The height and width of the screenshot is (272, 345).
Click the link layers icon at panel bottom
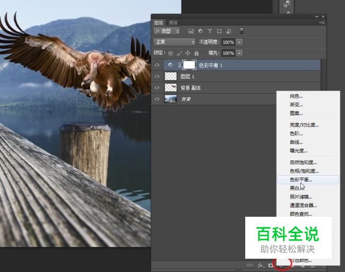click(249, 265)
